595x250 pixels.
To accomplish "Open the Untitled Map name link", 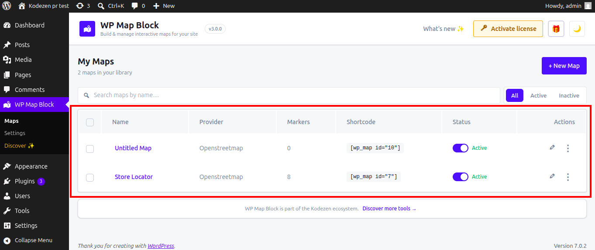I will [x=133, y=148].
